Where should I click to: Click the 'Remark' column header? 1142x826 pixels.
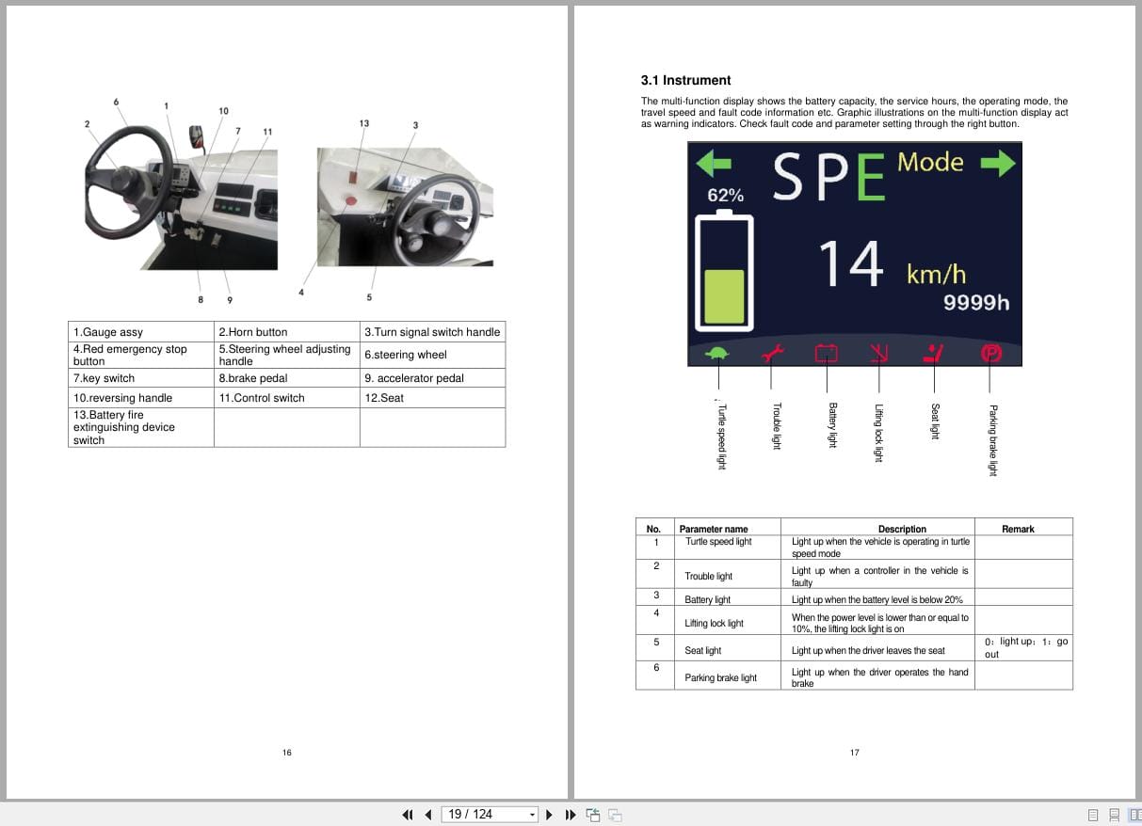pos(1018,529)
